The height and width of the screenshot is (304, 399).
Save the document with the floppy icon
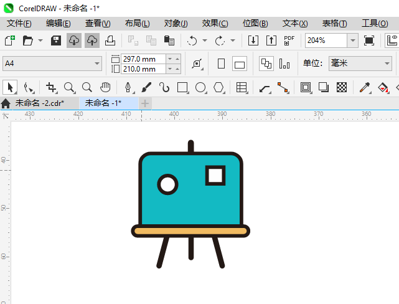(56, 40)
